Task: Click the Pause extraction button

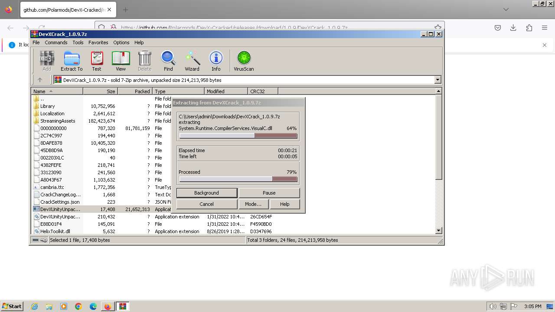Action: (x=269, y=193)
